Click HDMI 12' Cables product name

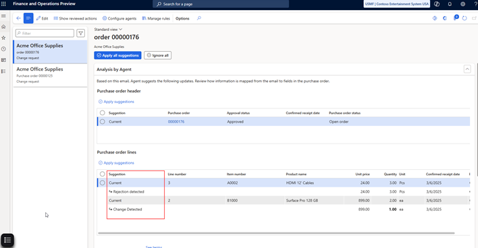[x=300, y=183]
